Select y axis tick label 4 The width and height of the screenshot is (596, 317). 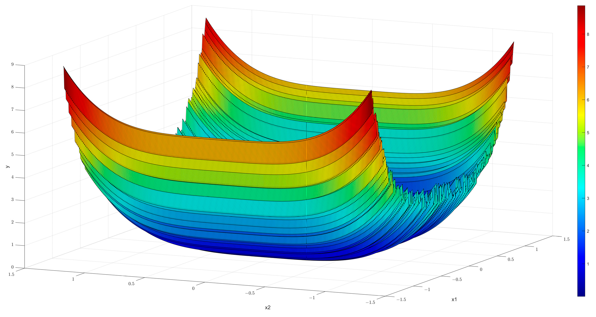click(x=12, y=177)
